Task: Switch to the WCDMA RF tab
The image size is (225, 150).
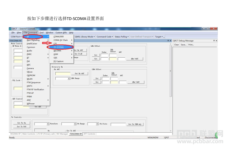Action: point(15,134)
